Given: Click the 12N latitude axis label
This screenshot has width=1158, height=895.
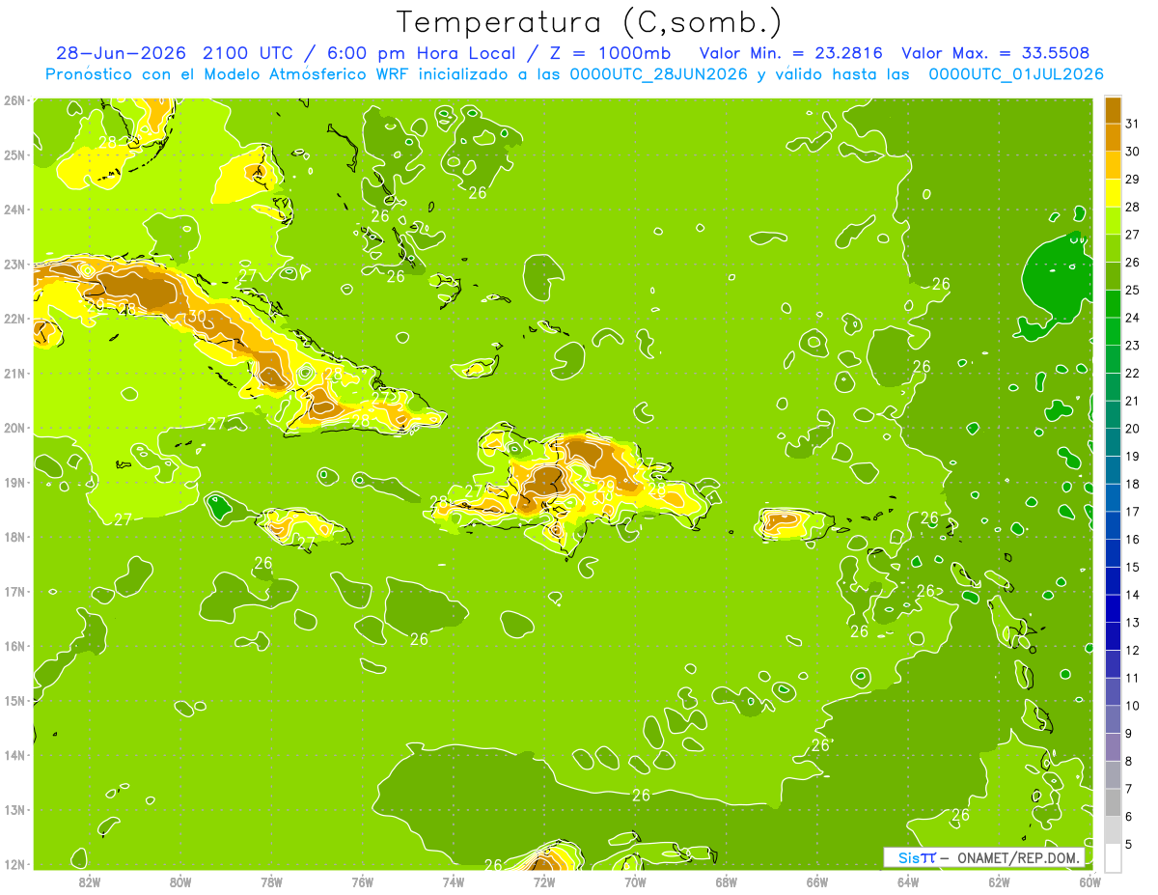Looking at the screenshot, I should (14, 864).
